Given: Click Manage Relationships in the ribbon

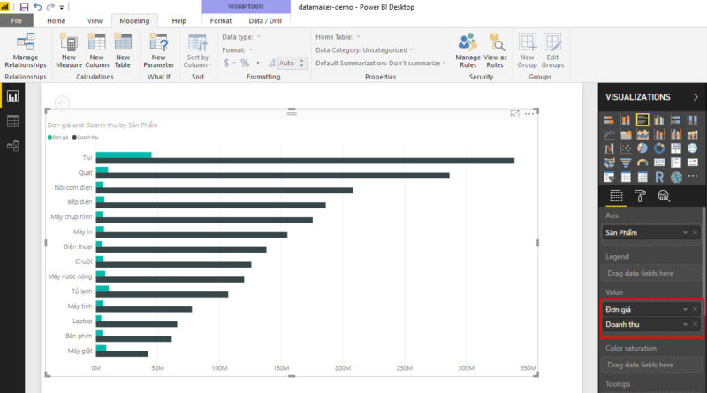Looking at the screenshot, I should (x=26, y=49).
